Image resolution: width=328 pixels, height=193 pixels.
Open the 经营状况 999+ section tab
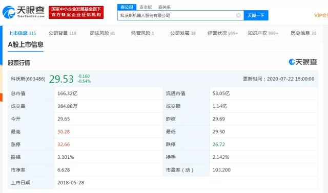click(x=223, y=33)
